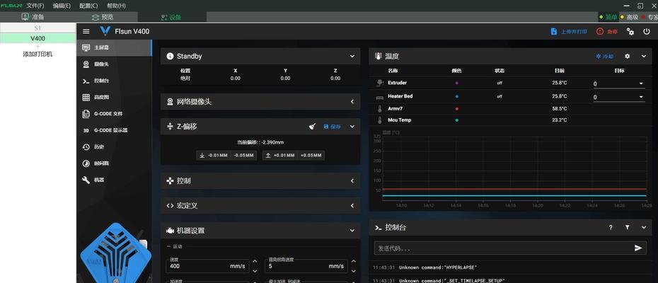Screen dimensions: 658x283
Task: Collapse the console panel
Action: 644,228
